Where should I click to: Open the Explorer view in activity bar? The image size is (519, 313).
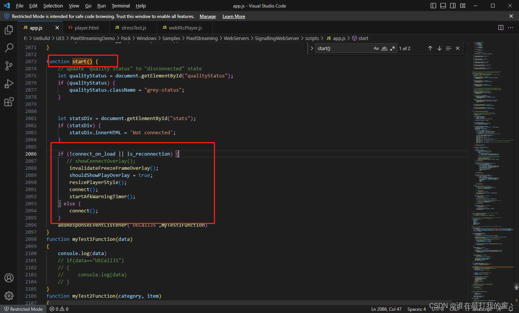click(9, 30)
